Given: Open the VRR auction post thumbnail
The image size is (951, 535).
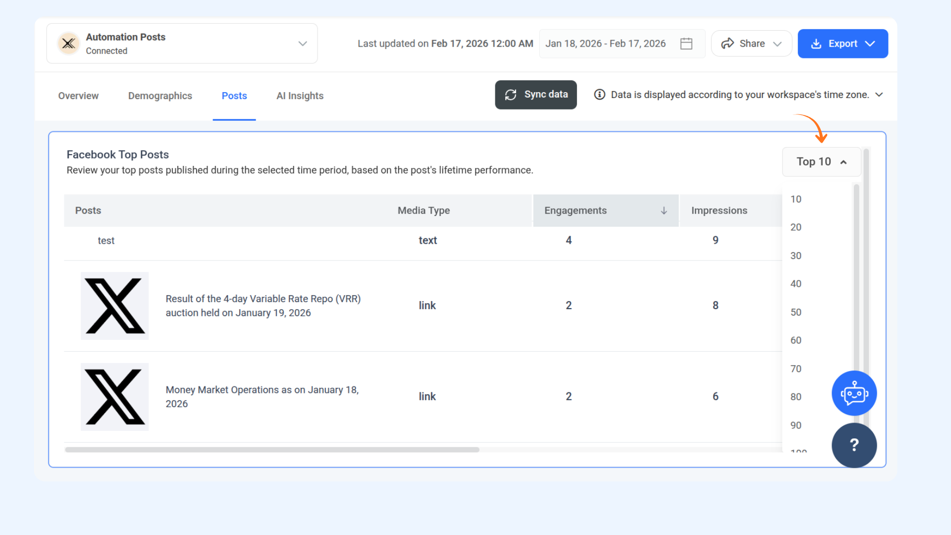Looking at the screenshot, I should click(x=114, y=306).
